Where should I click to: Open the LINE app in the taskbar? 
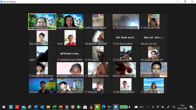(x=97, y=107)
